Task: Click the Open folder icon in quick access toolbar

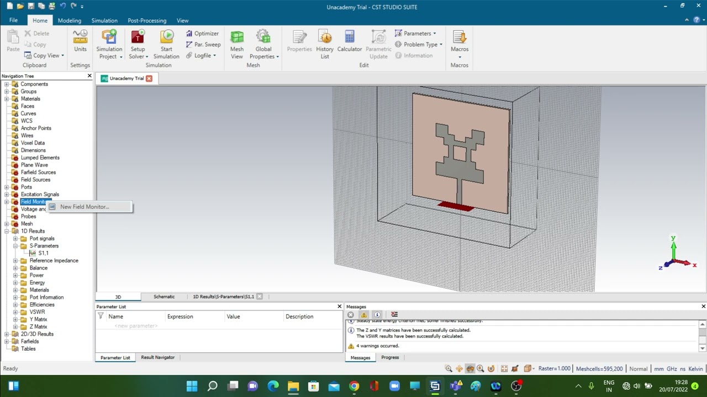Action: (x=21, y=6)
